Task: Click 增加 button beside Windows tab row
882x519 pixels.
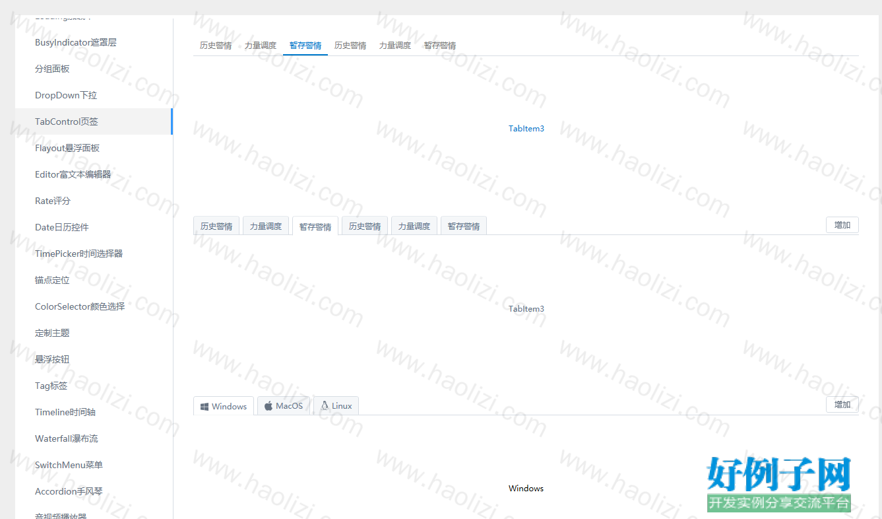Action: click(x=842, y=405)
